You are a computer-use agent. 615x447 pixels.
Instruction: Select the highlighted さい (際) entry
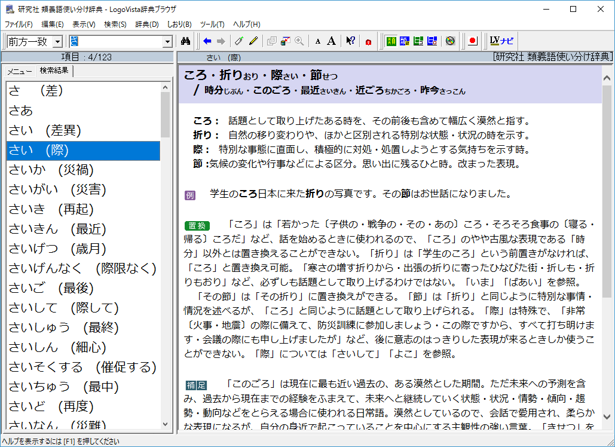pyautogui.click(x=83, y=151)
